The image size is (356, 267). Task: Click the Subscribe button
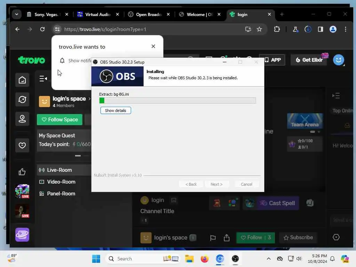click(298, 238)
